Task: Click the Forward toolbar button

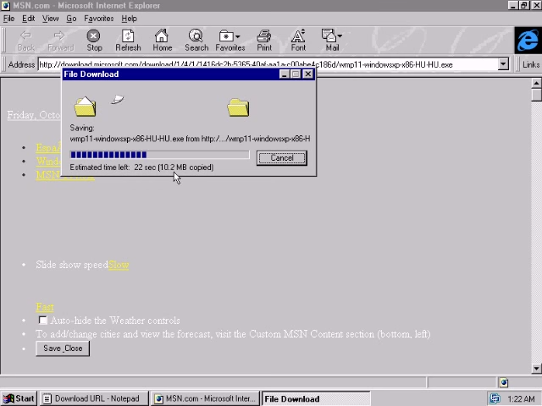Action: 60,41
